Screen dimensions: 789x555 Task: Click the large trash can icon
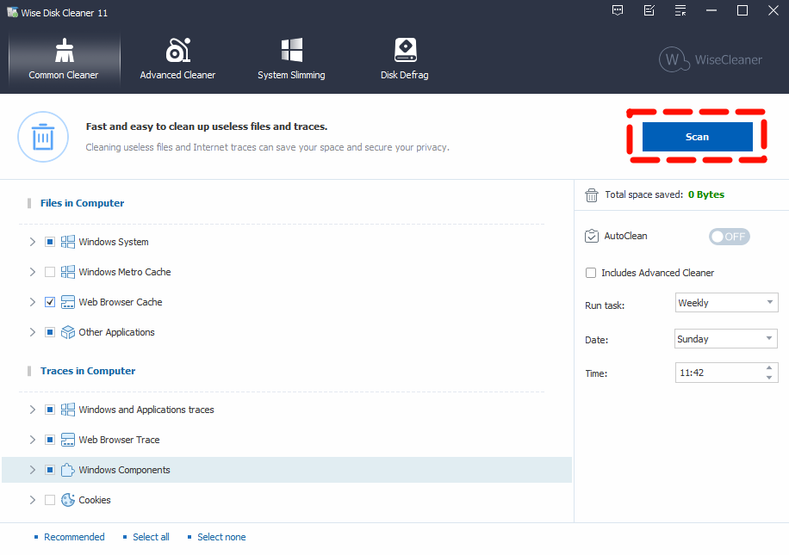pyautogui.click(x=43, y=137)
